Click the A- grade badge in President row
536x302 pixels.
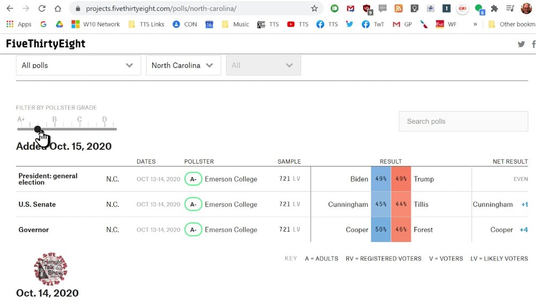tap(193, 179)
